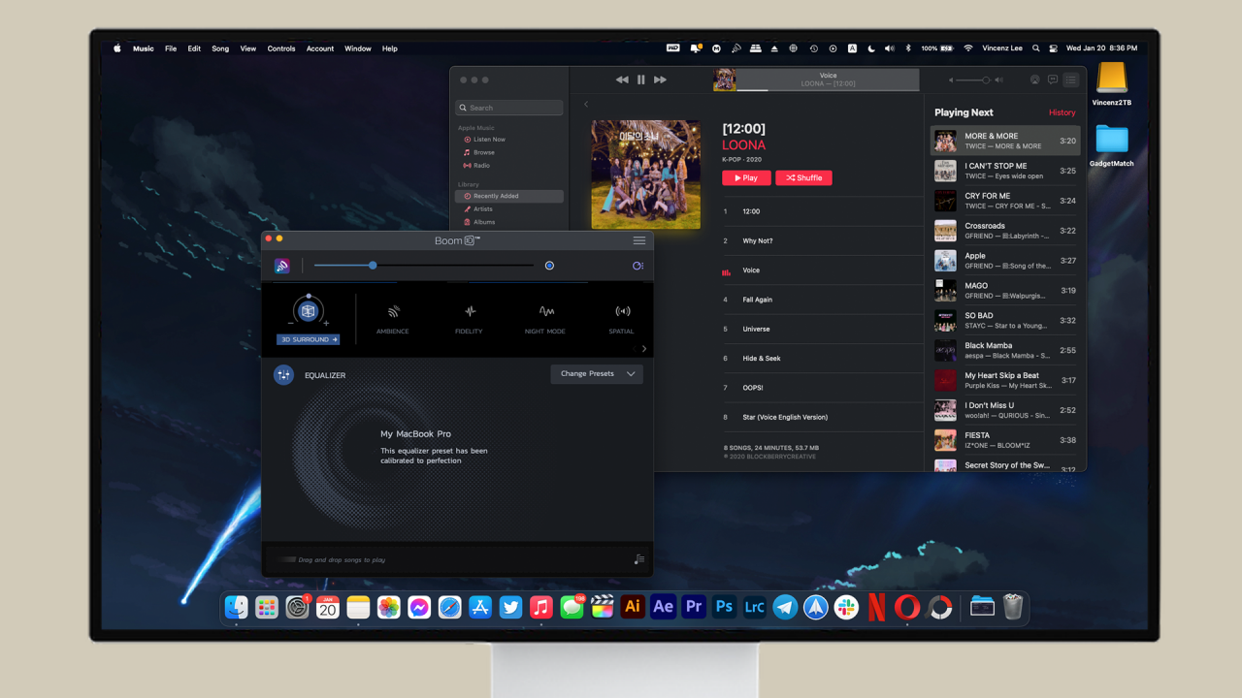The image size is (1242, 698).
Task: Click the Equalizer icon in Boom 3D
Action: pos(283,374)
